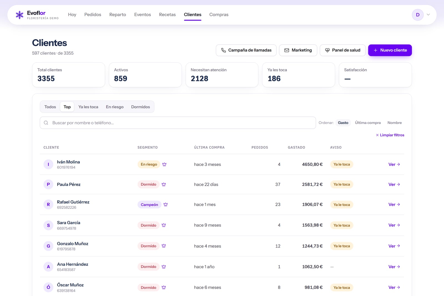Click crown icon in Iván Molina row
444x296 pixels.
coord(164,164)
